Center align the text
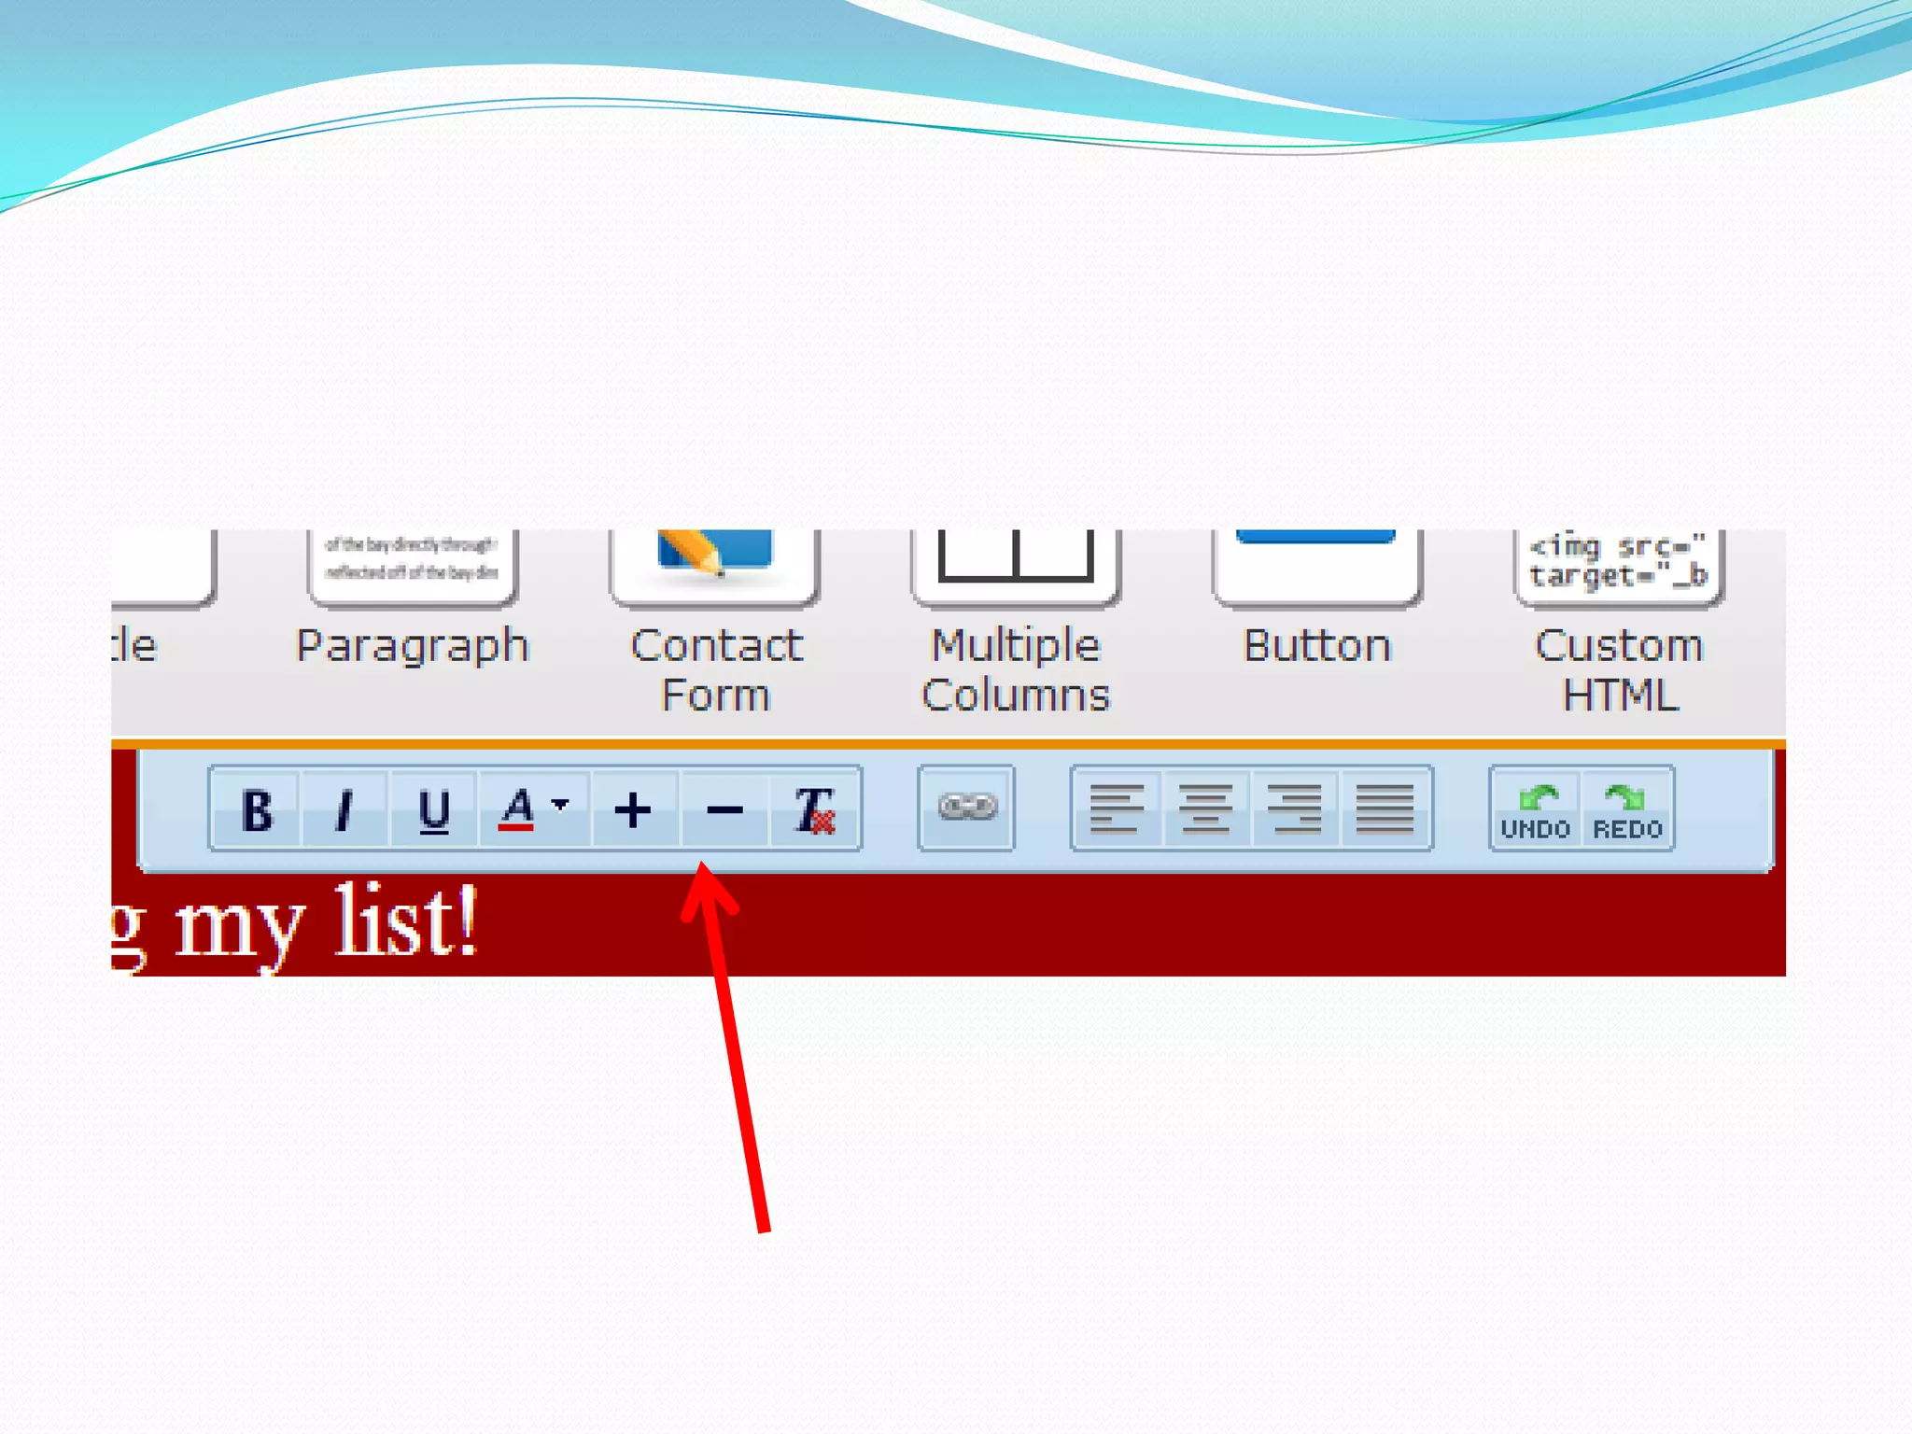This screenshot has height=1434, width=1912. (1204, 808)
